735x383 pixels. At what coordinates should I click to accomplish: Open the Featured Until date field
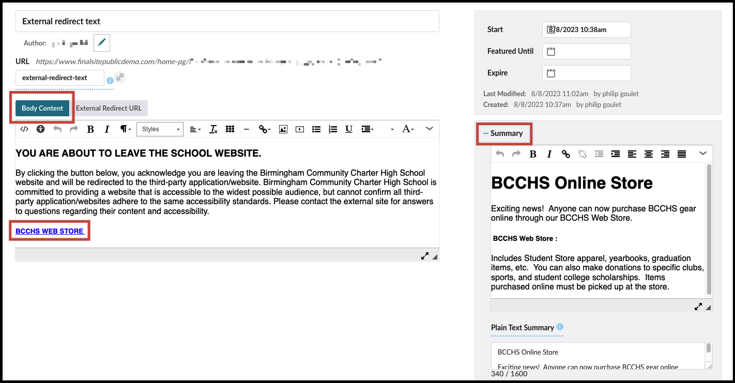point(587,51)
